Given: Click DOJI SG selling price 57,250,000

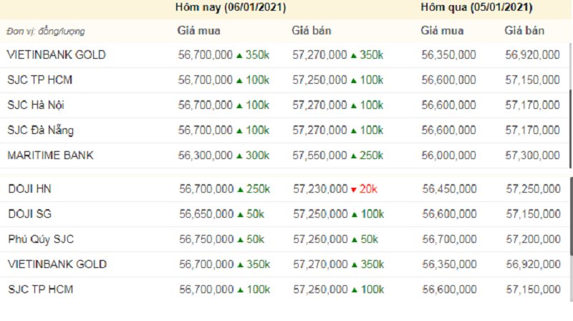Looking at the screenshot, I should click(320, 214).
